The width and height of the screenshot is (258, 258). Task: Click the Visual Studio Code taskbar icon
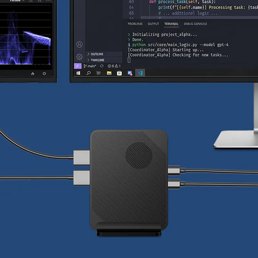coord(140,73)
